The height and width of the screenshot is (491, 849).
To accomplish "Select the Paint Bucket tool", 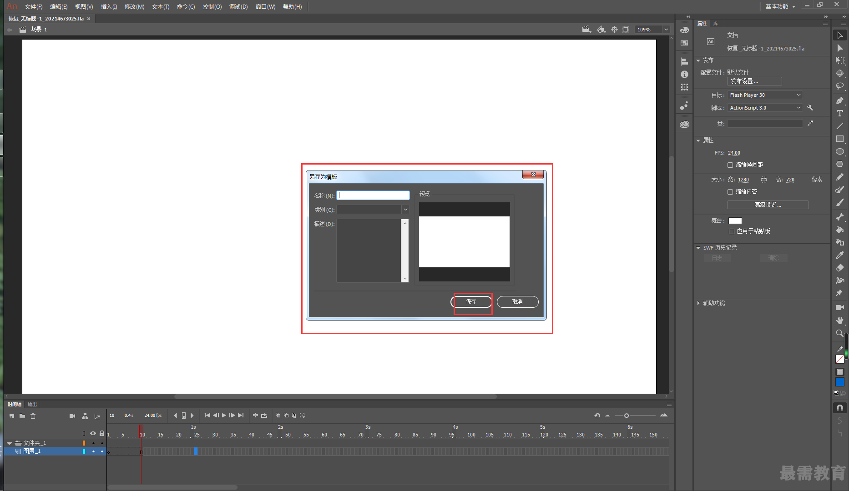I will pyautogui.click(x=840, y=230).
